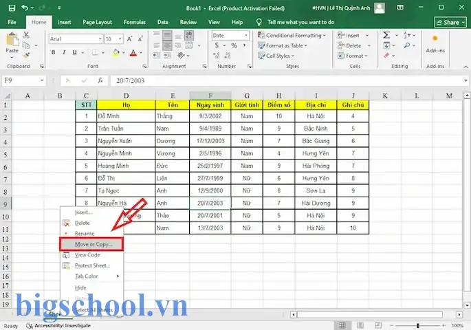Viewport: 471px width, 330px height.
Task: Click the Insert Function fx icon
Action: [100, 80]
